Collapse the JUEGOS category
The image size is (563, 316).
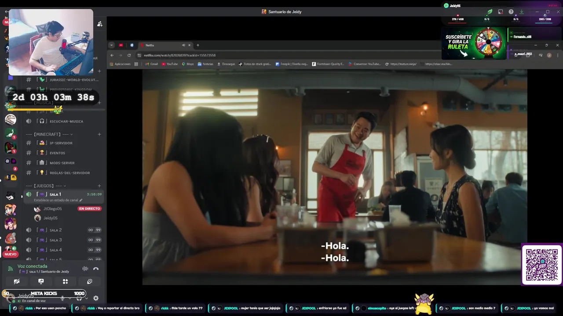click(46, 186)
